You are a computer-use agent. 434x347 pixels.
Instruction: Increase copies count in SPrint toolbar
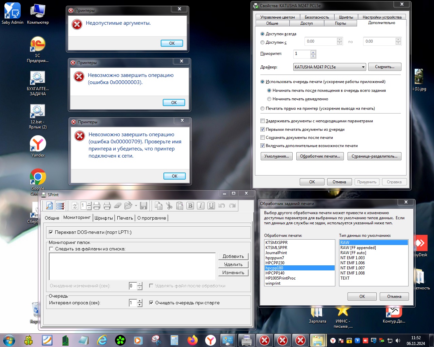(89, 204)
